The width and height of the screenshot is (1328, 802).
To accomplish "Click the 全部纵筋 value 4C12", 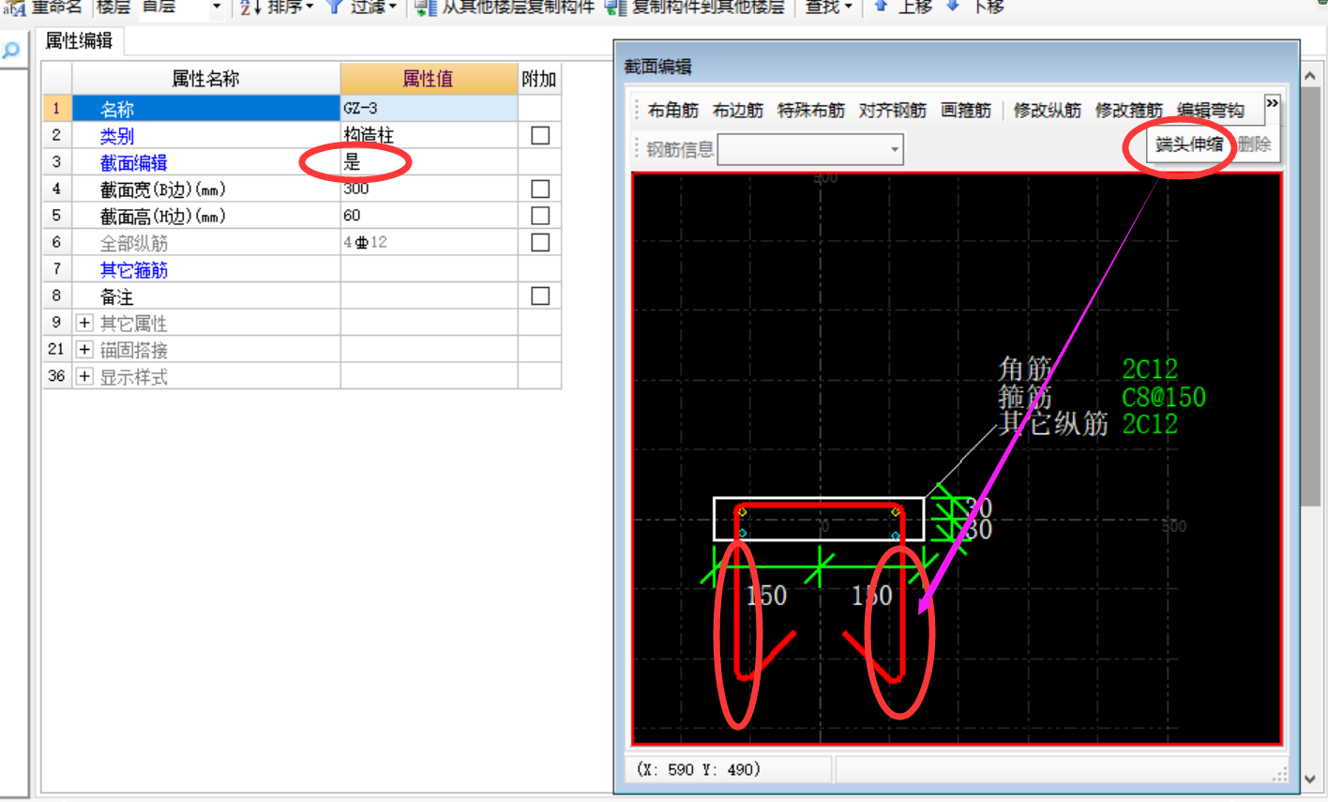I will click(429, 243).
